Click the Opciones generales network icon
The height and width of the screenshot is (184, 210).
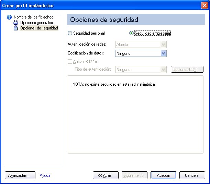[15, 23]
